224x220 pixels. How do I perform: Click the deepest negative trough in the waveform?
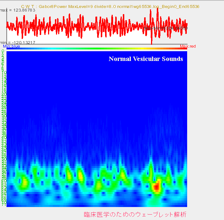[x=151, y=43]
